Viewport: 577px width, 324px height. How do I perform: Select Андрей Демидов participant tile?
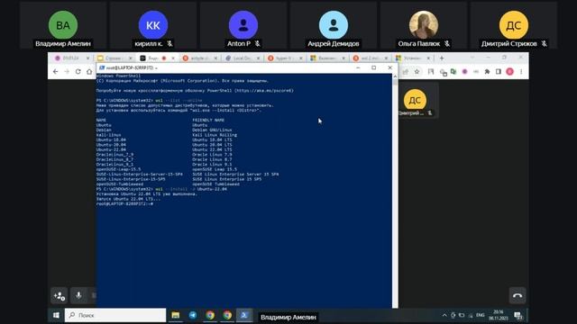334,25
